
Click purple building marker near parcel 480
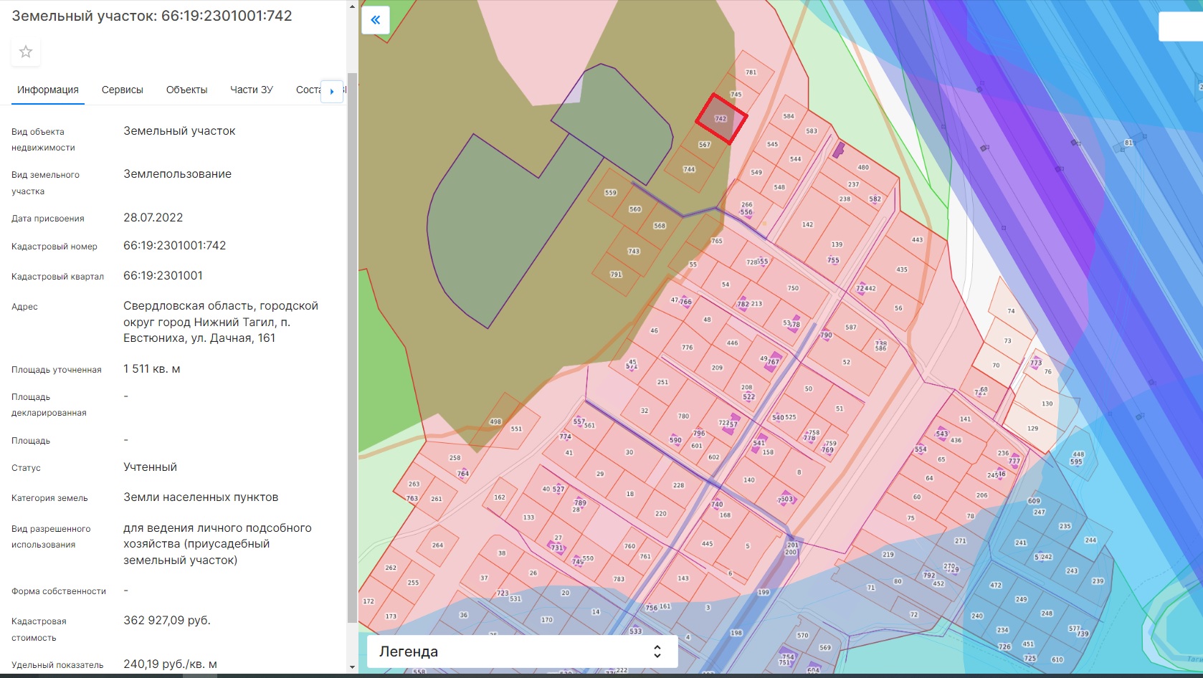click(837, 150)
